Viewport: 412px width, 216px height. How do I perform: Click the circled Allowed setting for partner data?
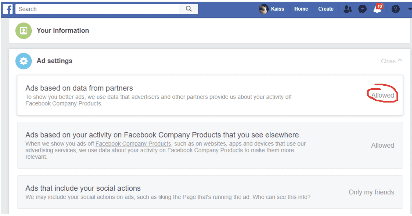[382, 95]
